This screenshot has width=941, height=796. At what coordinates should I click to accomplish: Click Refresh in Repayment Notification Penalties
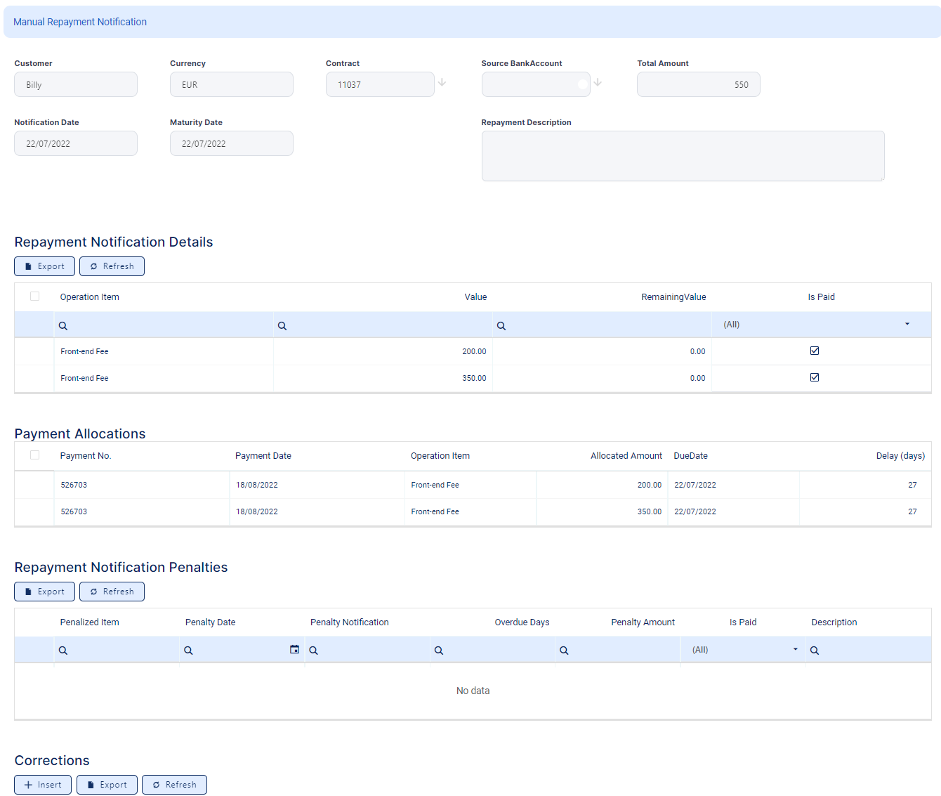click(112, 592)
